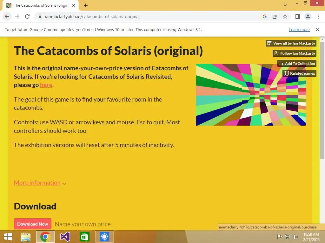Open a new browser tab
325x243 pixels.
tap(86, 5)
